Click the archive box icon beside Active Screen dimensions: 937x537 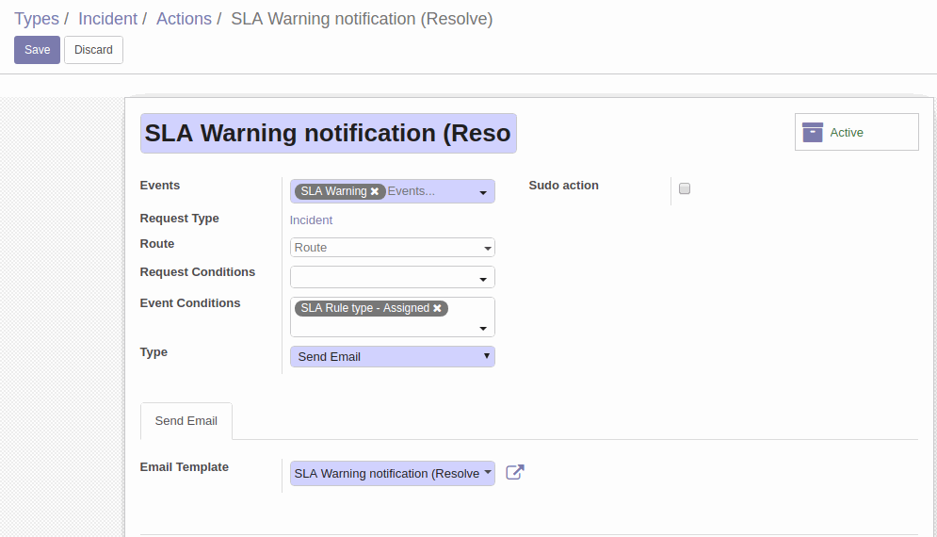(812, 132)
